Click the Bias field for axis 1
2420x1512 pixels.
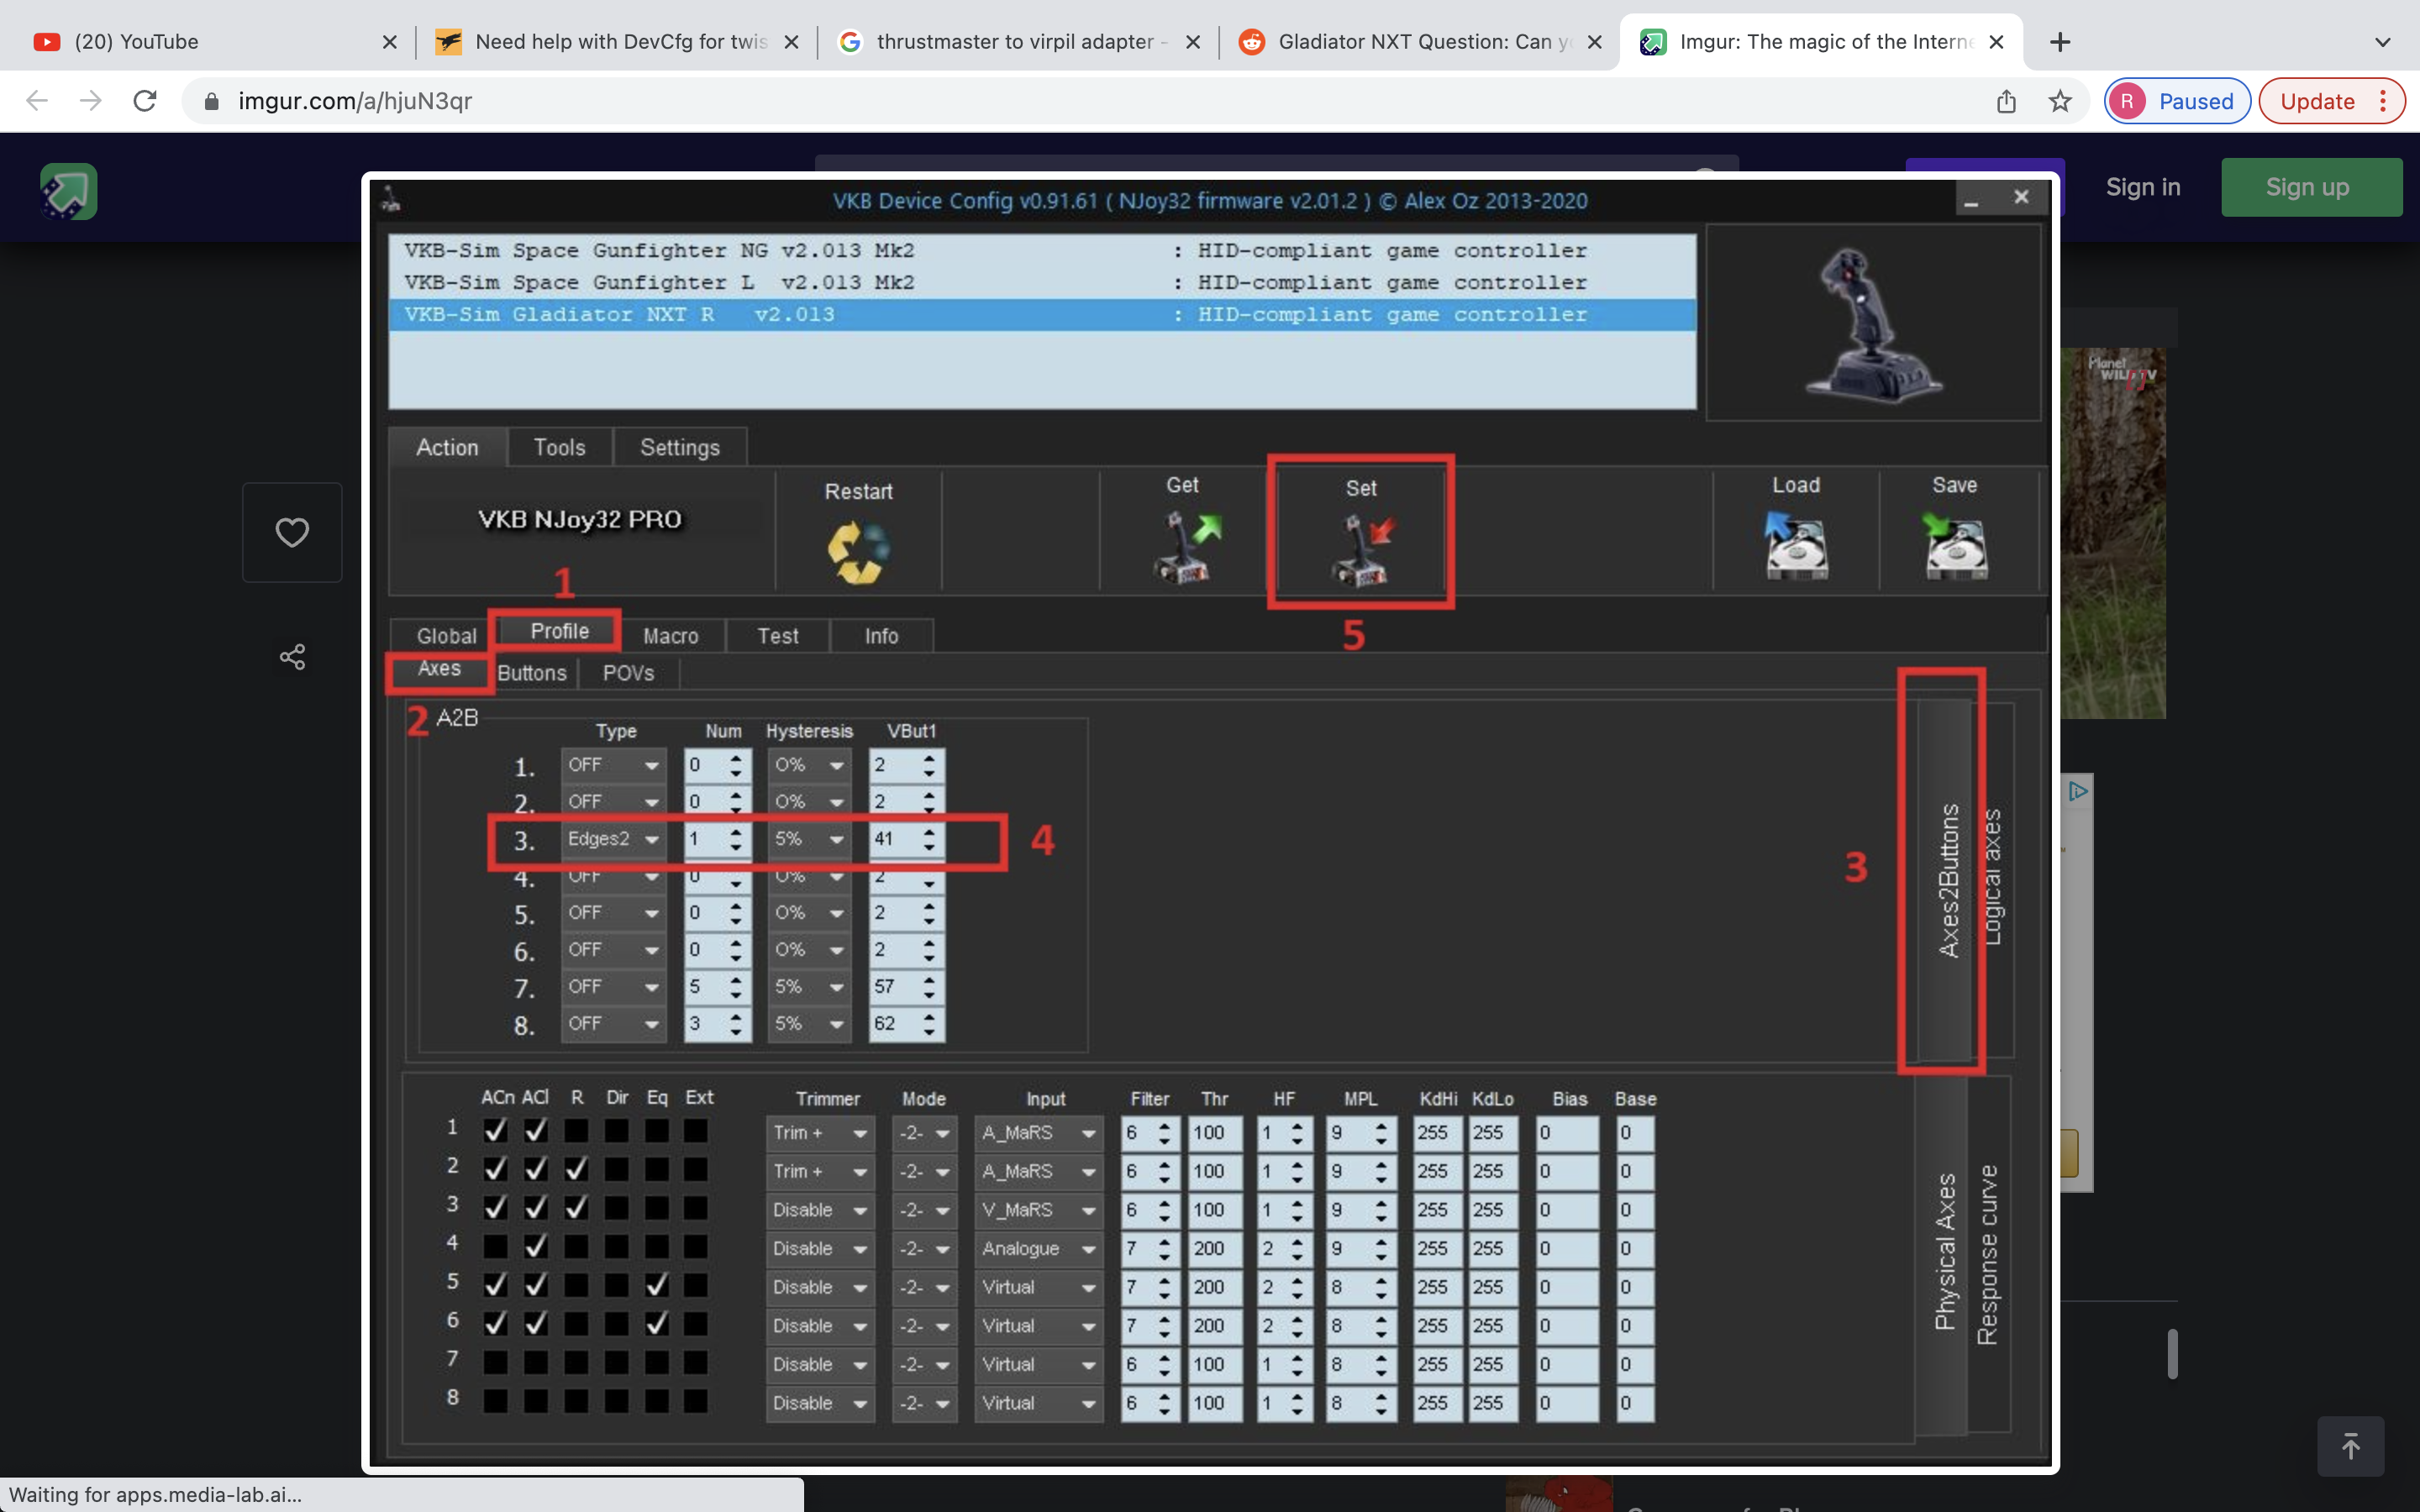coord(1566,1133)
